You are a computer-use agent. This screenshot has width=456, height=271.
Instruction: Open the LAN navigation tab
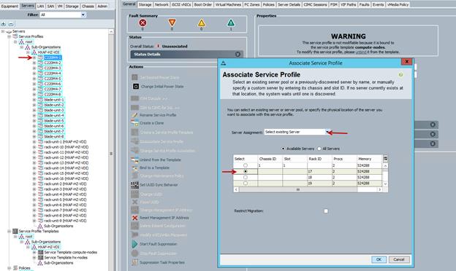[40, 6]
